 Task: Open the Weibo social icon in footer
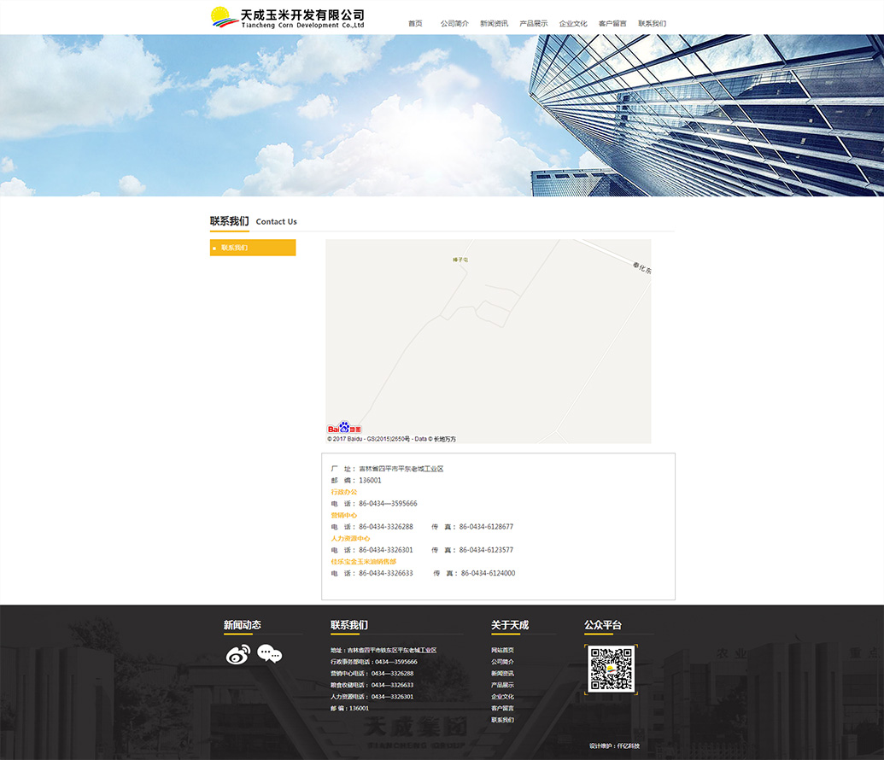(x=237, y=655)
